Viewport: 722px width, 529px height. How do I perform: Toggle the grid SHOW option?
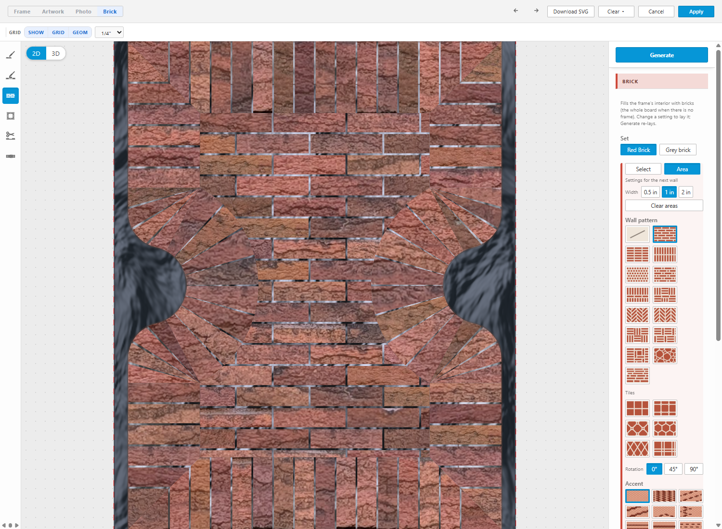pyautogui.click(x=36, y=33)
